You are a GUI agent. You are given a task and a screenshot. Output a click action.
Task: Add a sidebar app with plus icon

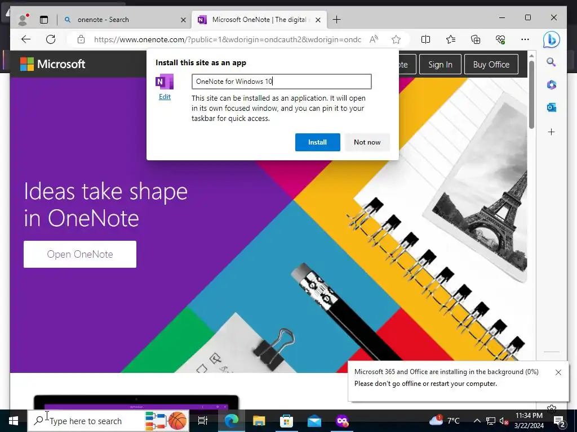click(551, 132)
